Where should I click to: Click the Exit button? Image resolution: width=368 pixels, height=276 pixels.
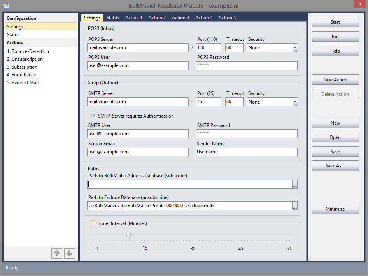tap(335, 37)
